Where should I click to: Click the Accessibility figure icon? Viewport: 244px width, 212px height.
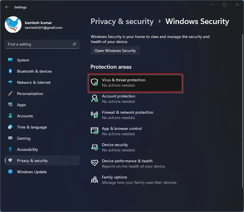click(x=10, y=149)
